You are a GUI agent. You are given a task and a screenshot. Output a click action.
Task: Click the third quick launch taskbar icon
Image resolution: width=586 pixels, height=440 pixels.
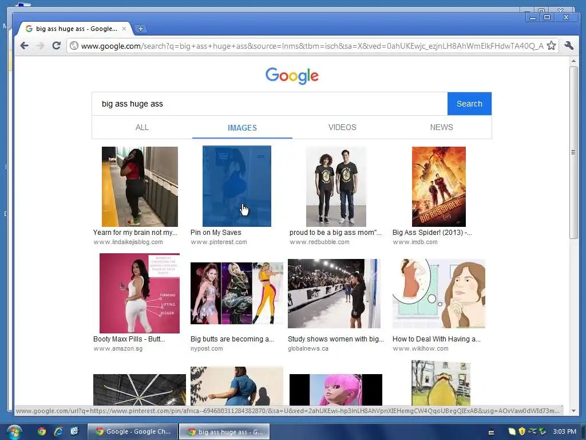tap(75, 431)
